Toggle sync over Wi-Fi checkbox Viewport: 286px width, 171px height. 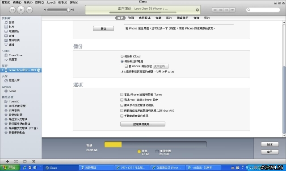[x=122, y=100]
